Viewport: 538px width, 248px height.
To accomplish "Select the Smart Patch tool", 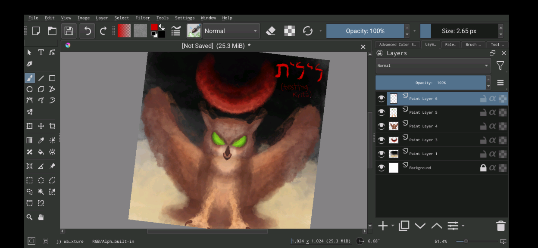I will [30, 152].
